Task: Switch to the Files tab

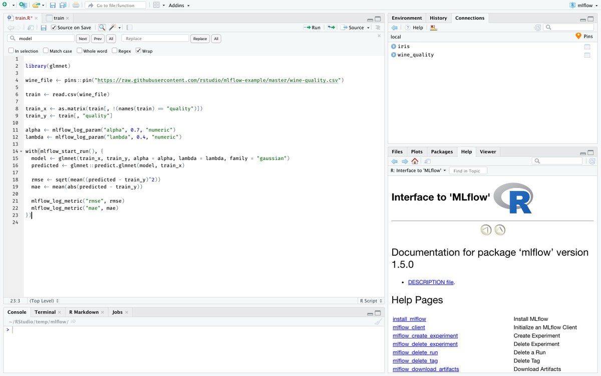Action: 397,151
